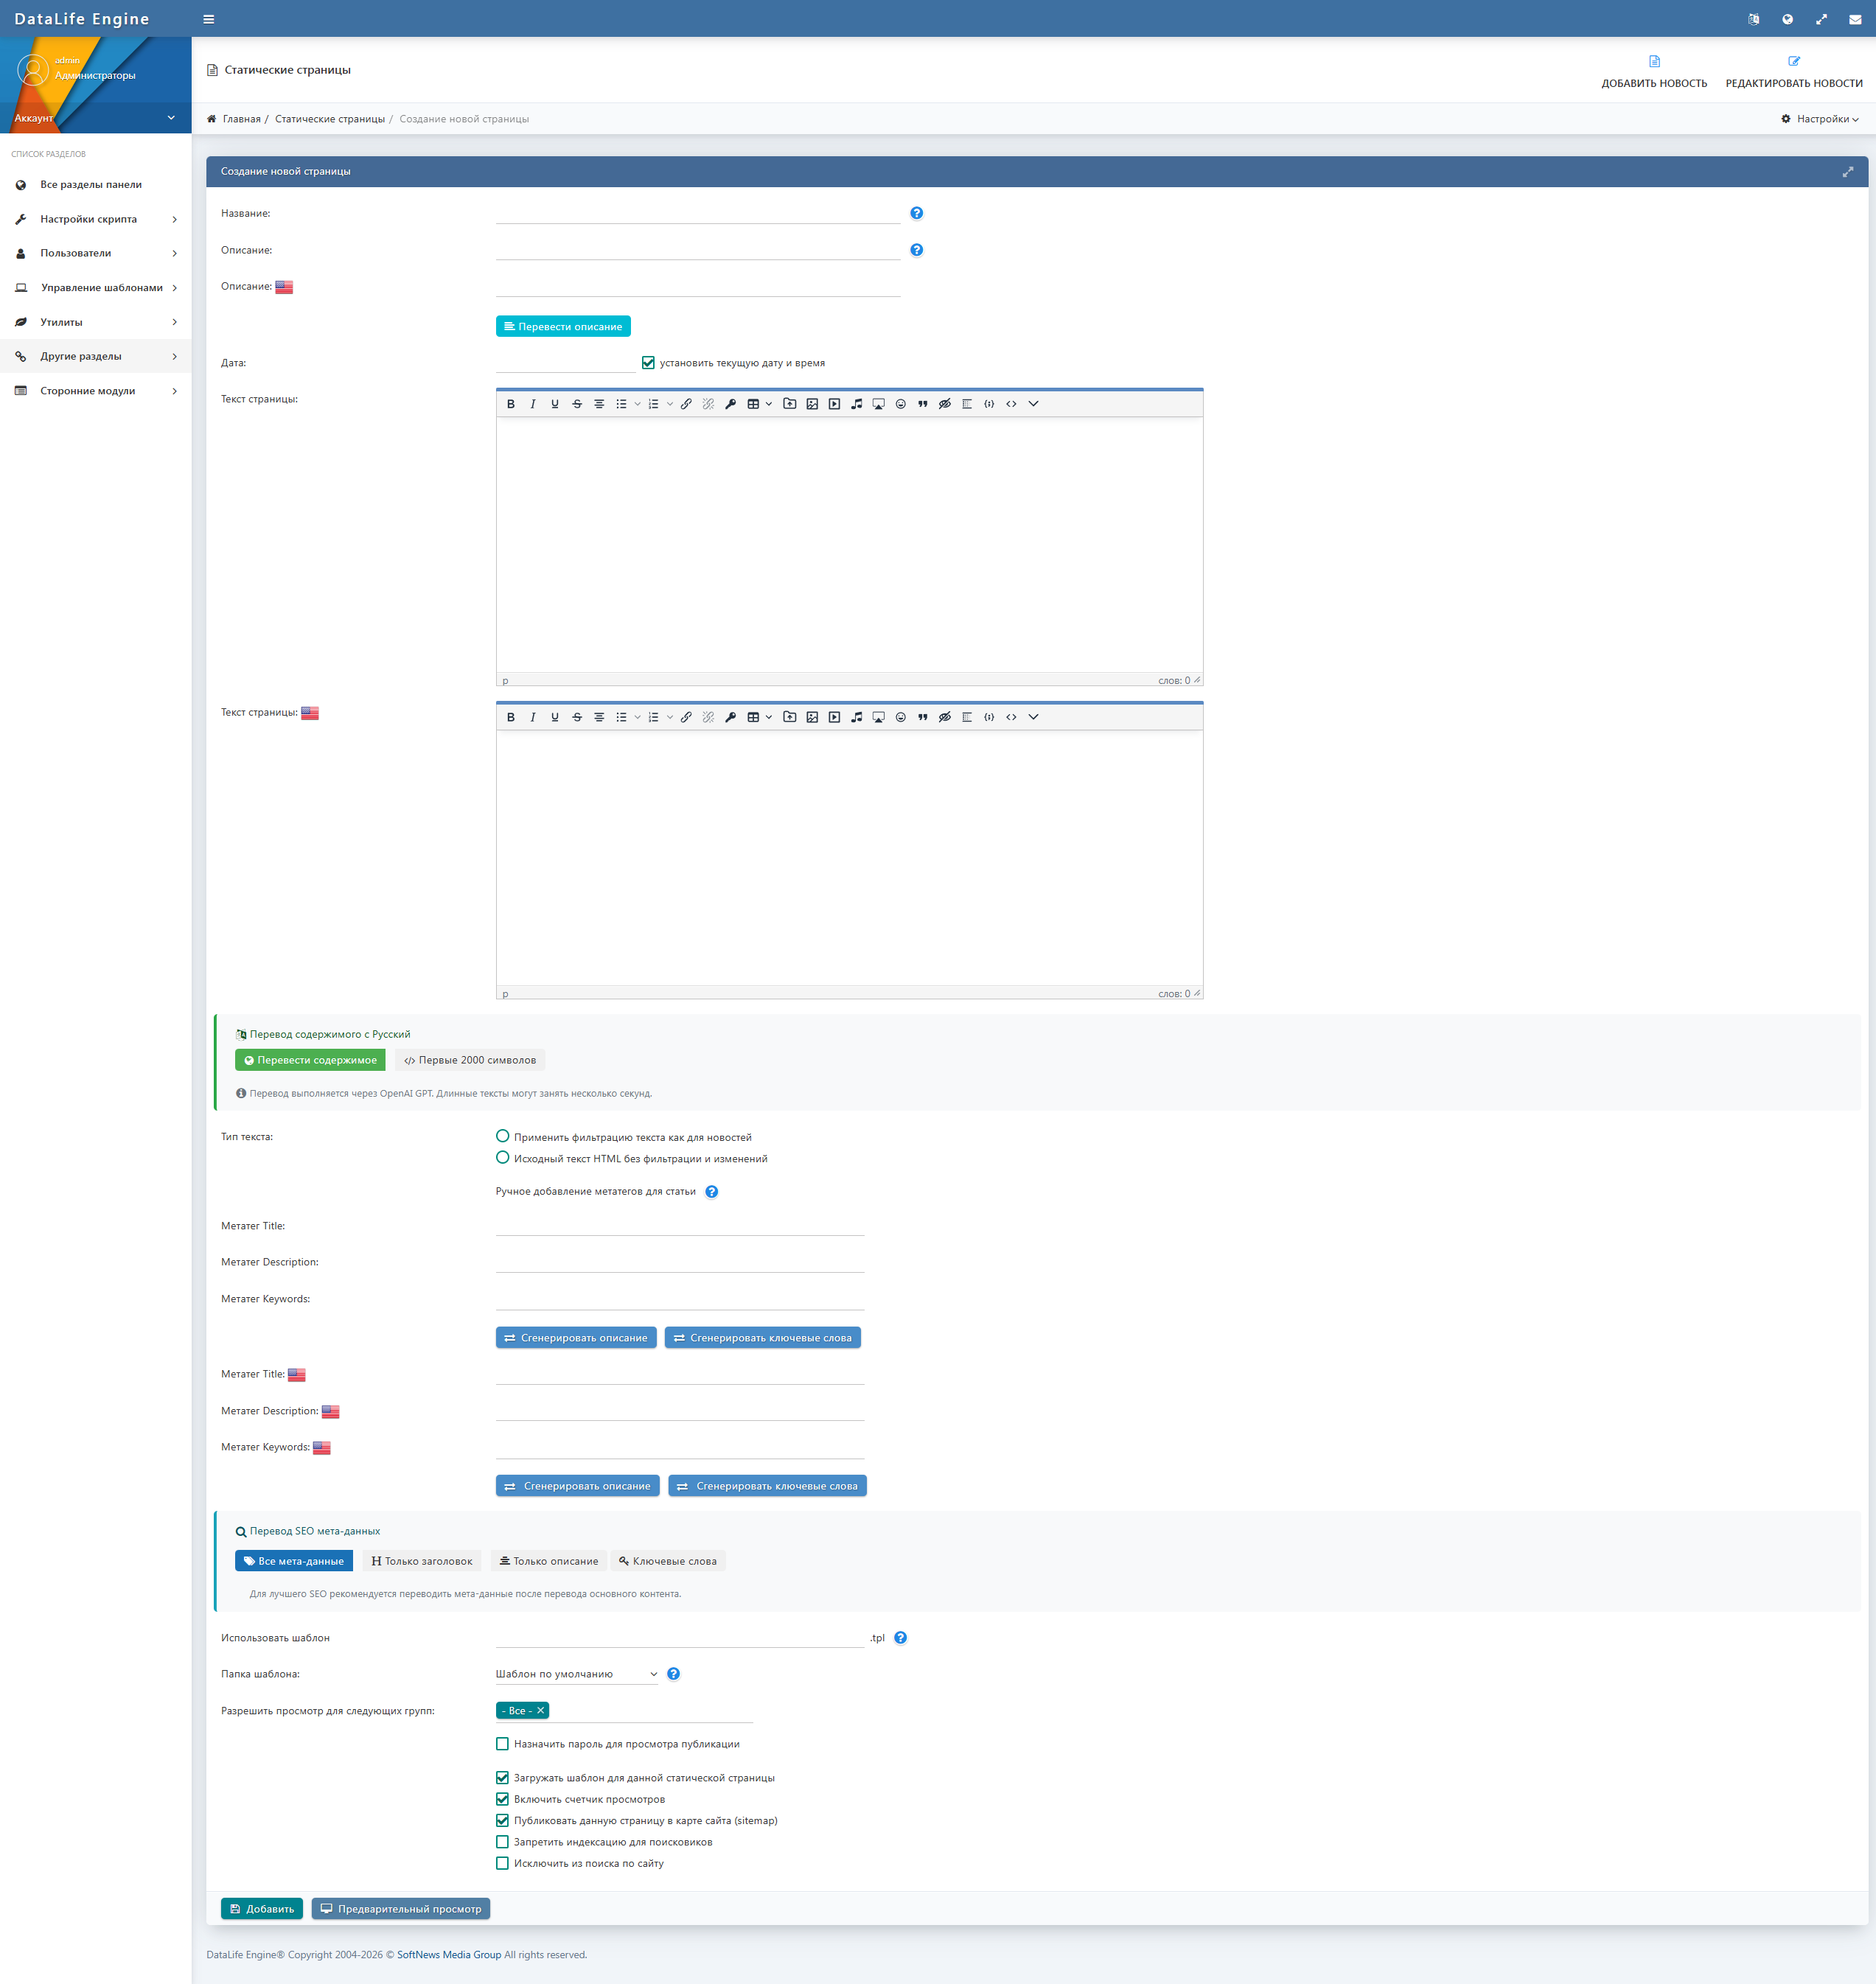Click the green Перевести содержимое button
The width and height of the screenshot is (1876, 1984).
(x=310, y=1060)
